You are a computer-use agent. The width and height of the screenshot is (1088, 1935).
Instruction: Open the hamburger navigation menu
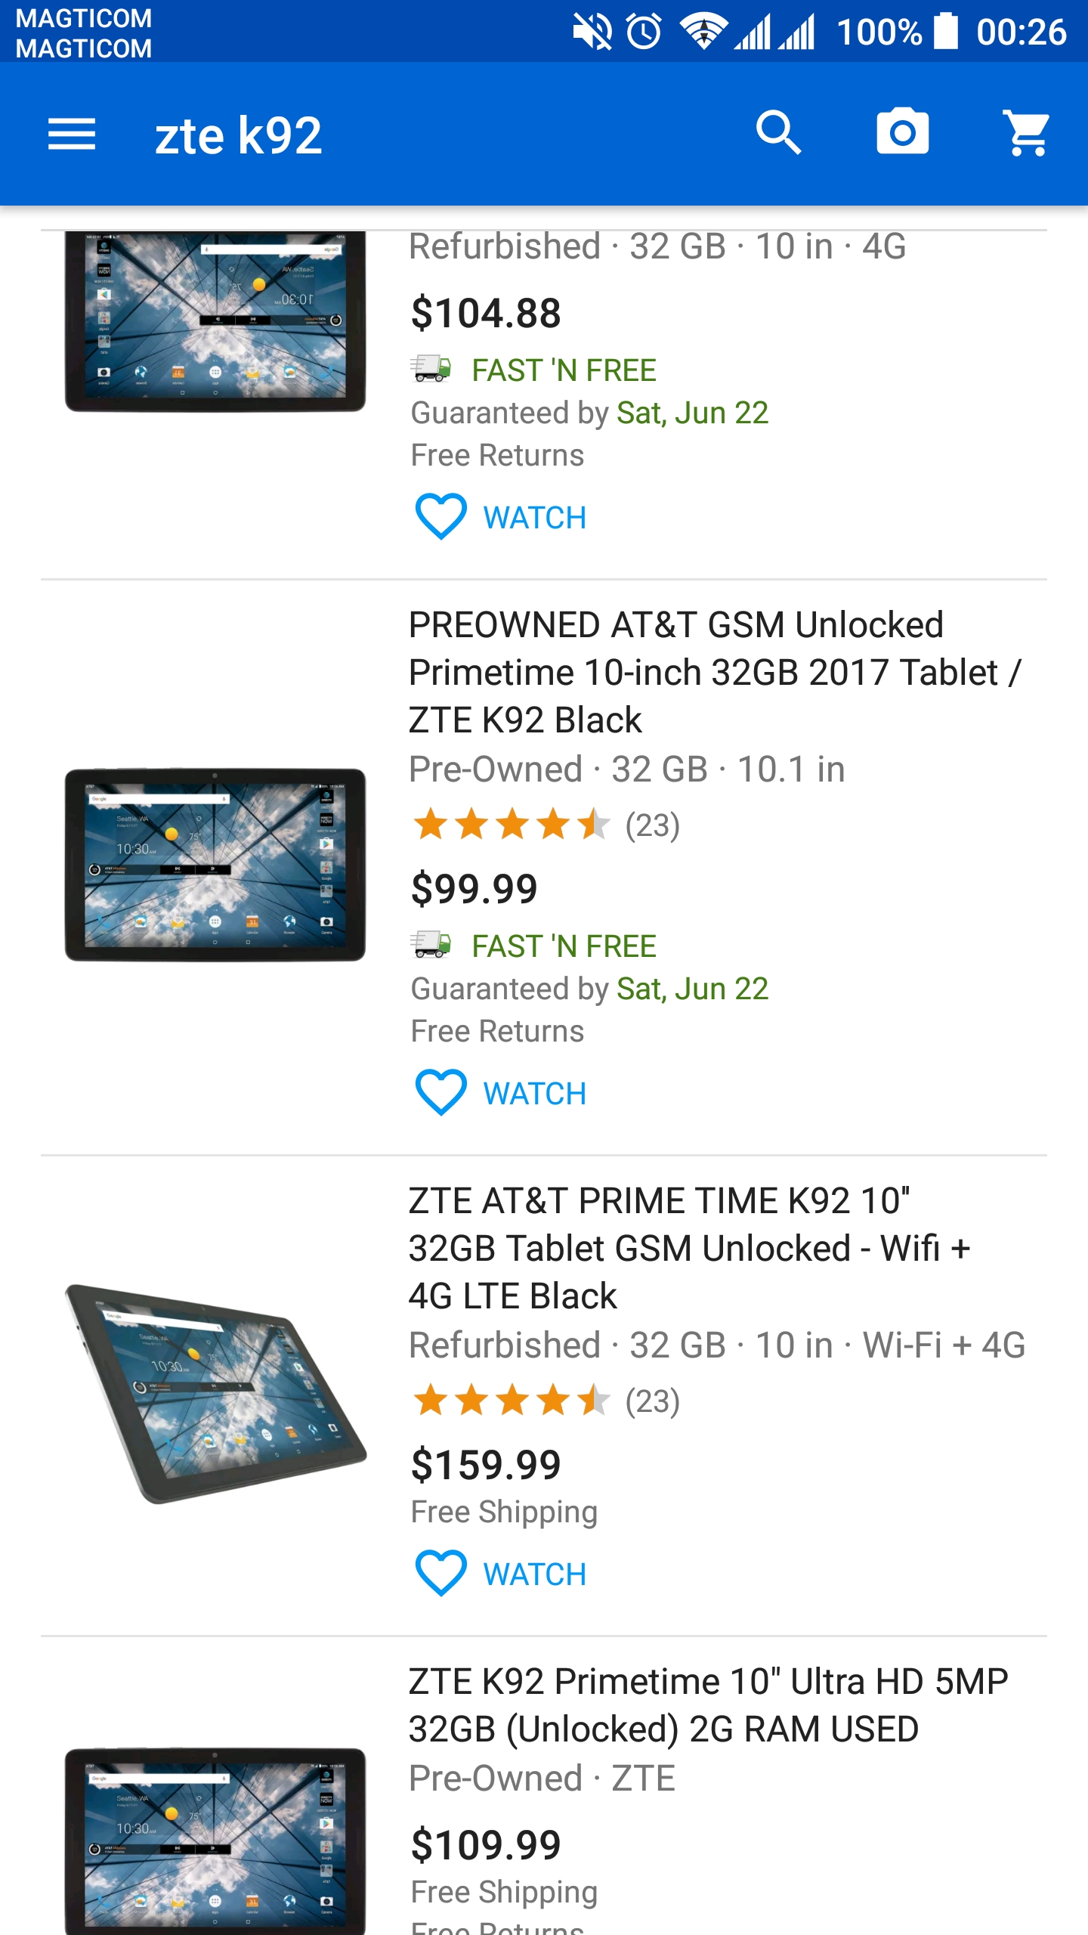72,135
